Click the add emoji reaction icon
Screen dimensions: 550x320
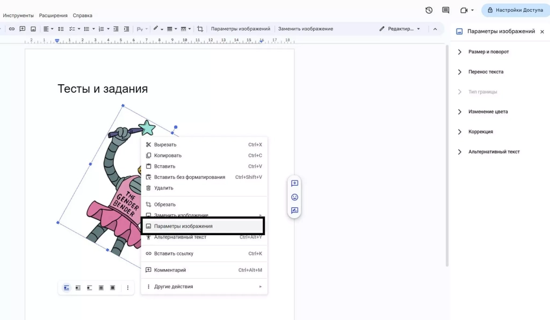click(x=294, y=197)
